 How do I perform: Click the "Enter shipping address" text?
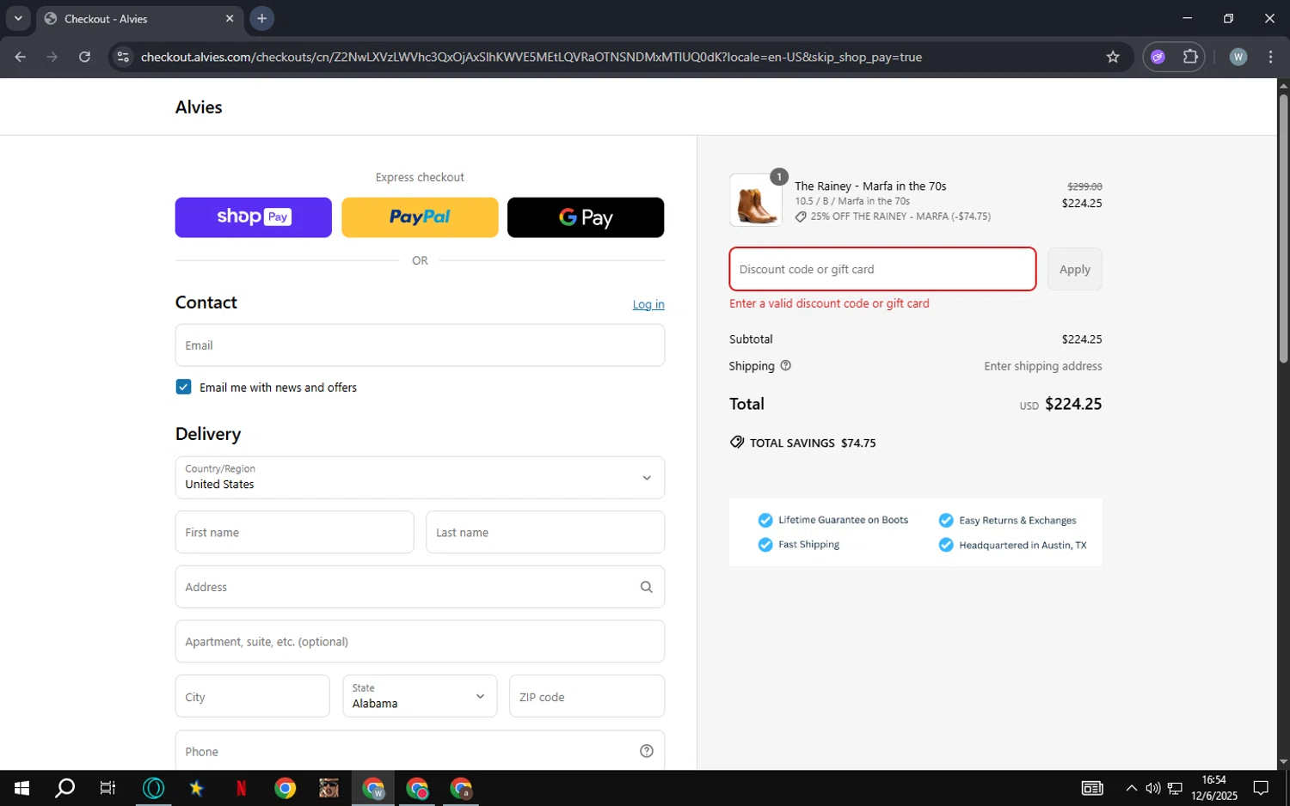click(x=1043, y=366)
